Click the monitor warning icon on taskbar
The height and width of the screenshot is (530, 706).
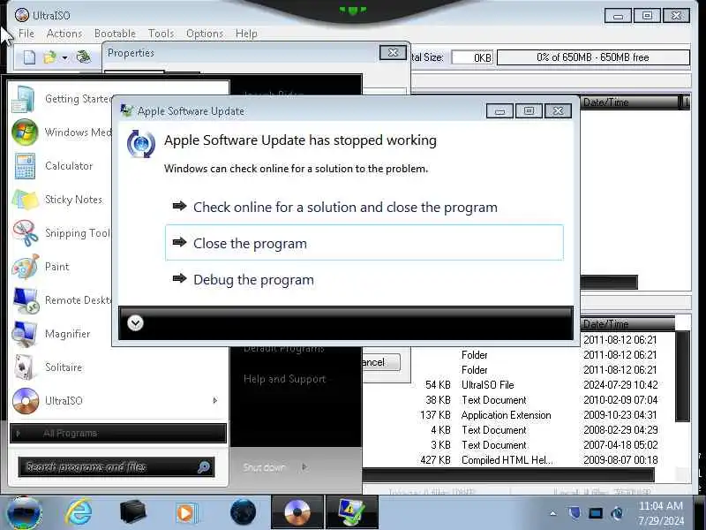coord(351,512)
